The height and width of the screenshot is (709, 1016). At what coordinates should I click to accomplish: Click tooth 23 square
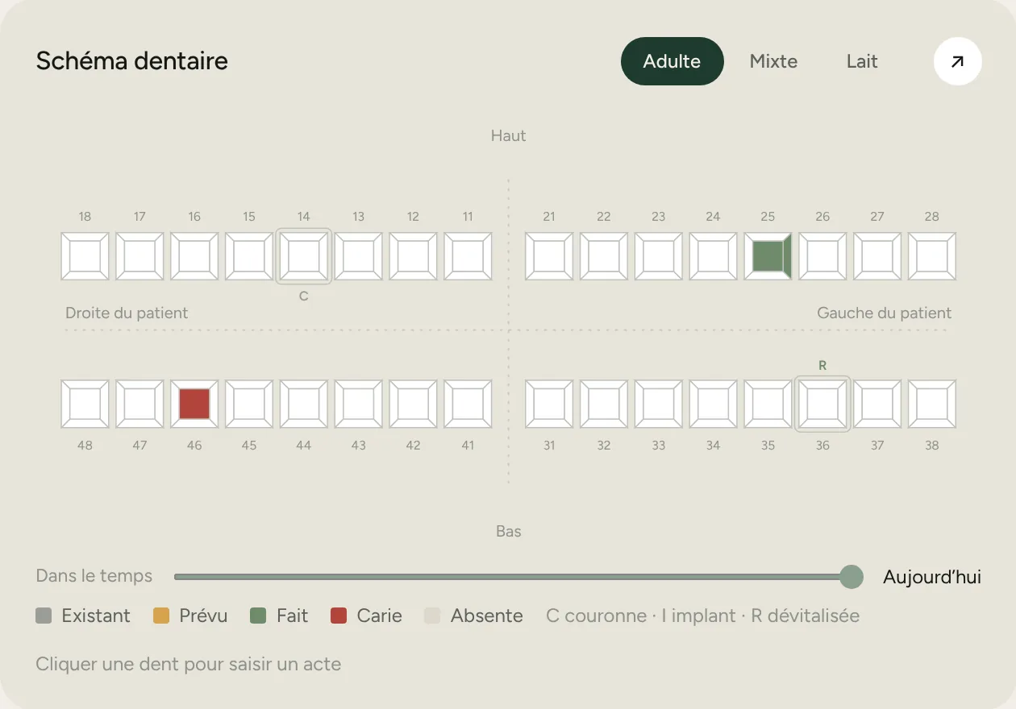(659, 256)
